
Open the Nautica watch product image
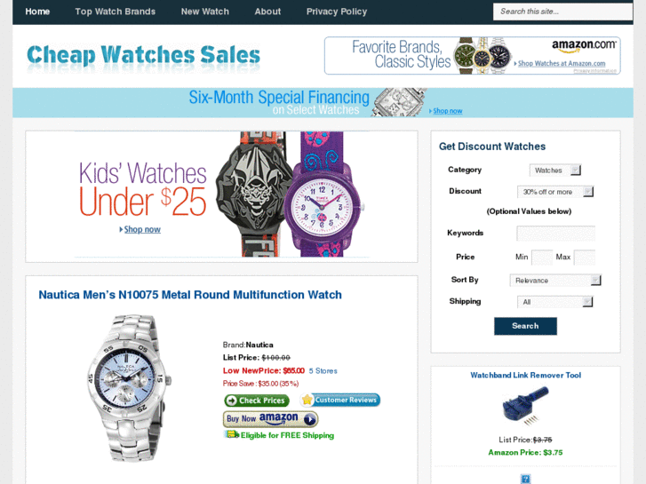130,387
